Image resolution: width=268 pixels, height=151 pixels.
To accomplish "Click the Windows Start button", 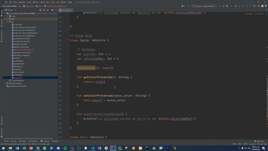I will 3,148.
